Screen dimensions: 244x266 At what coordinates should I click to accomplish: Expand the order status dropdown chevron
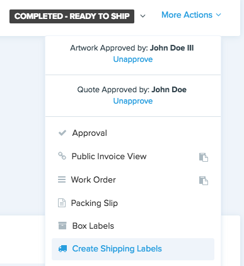pyautogui.click(x=143, y=16)
